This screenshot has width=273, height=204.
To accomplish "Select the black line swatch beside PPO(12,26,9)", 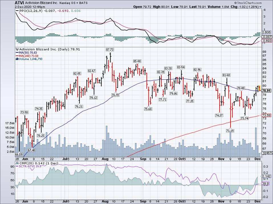I will [17, 11].
